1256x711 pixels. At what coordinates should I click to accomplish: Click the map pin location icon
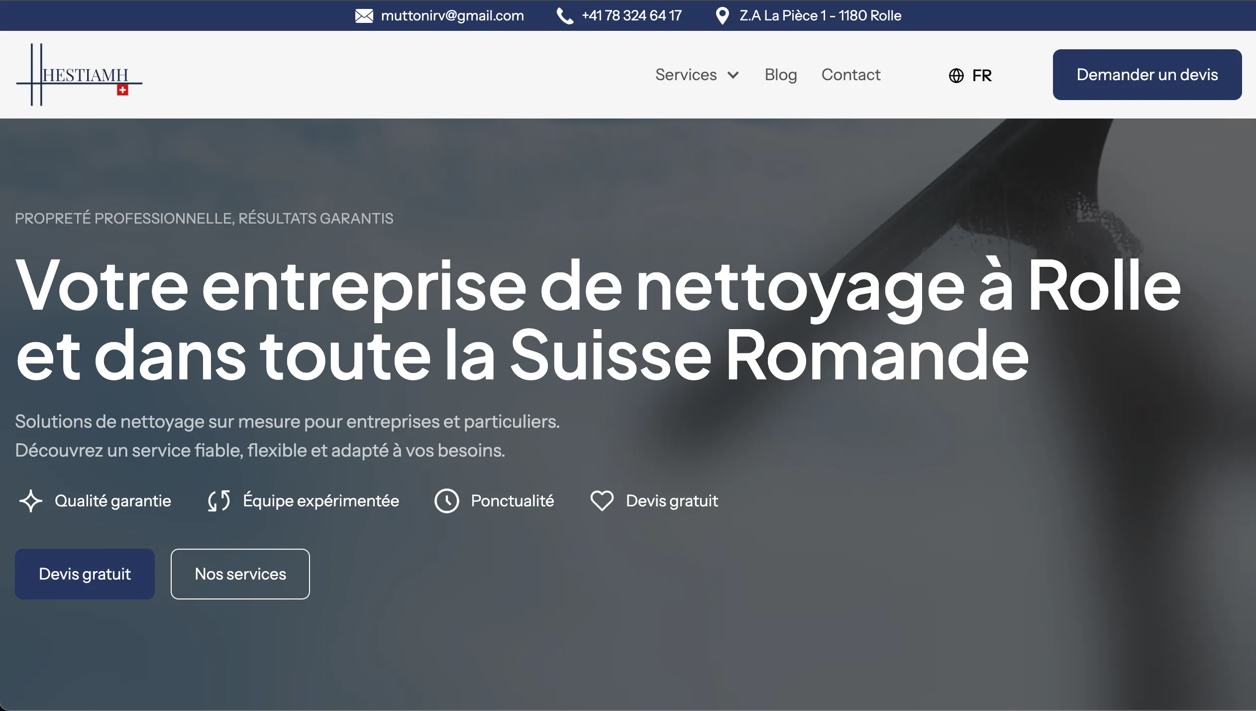(x=722, y=16)
